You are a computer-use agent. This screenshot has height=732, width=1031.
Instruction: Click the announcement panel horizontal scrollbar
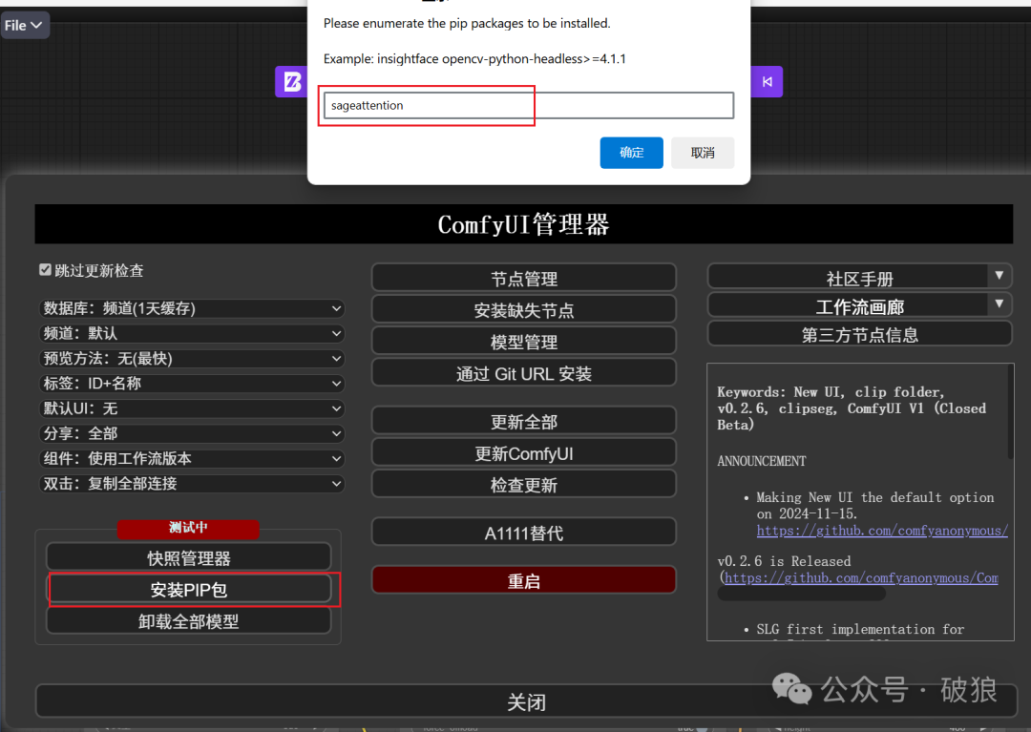[x=802, y=594]
